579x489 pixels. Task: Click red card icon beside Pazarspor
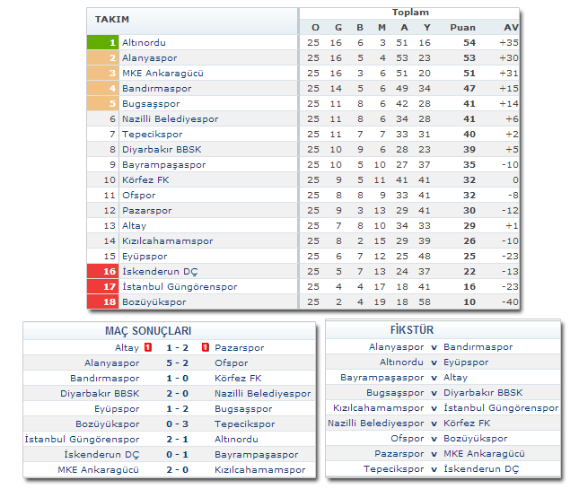coord(206,347)
